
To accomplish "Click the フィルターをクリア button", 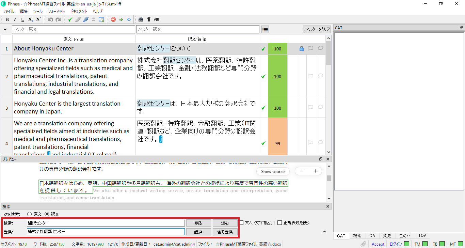I will point(317,30).
